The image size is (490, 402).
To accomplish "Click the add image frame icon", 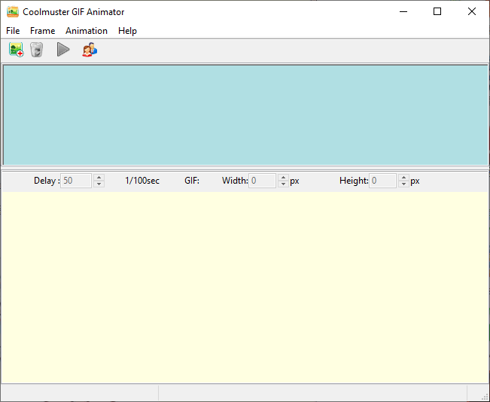I will pos(17,50).
